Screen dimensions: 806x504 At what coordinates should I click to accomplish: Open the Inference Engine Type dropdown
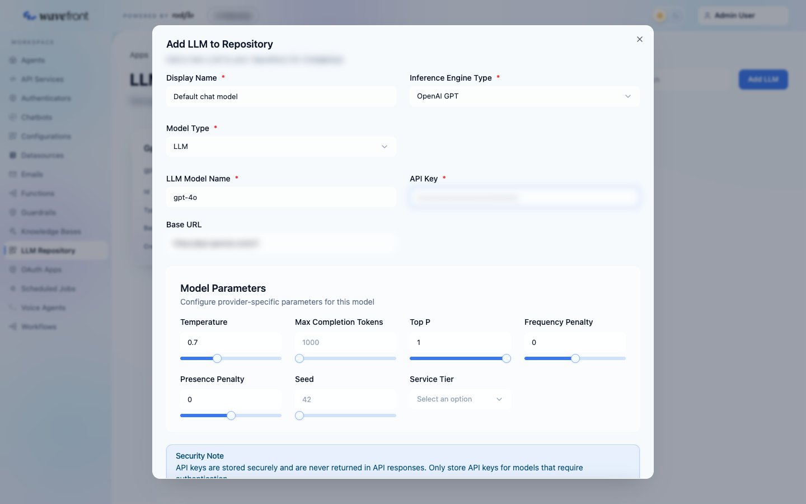524,96
